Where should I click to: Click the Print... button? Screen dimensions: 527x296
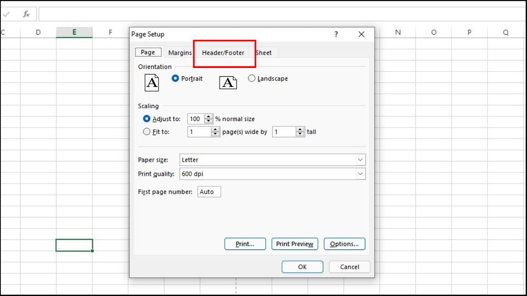coord(245,244)
